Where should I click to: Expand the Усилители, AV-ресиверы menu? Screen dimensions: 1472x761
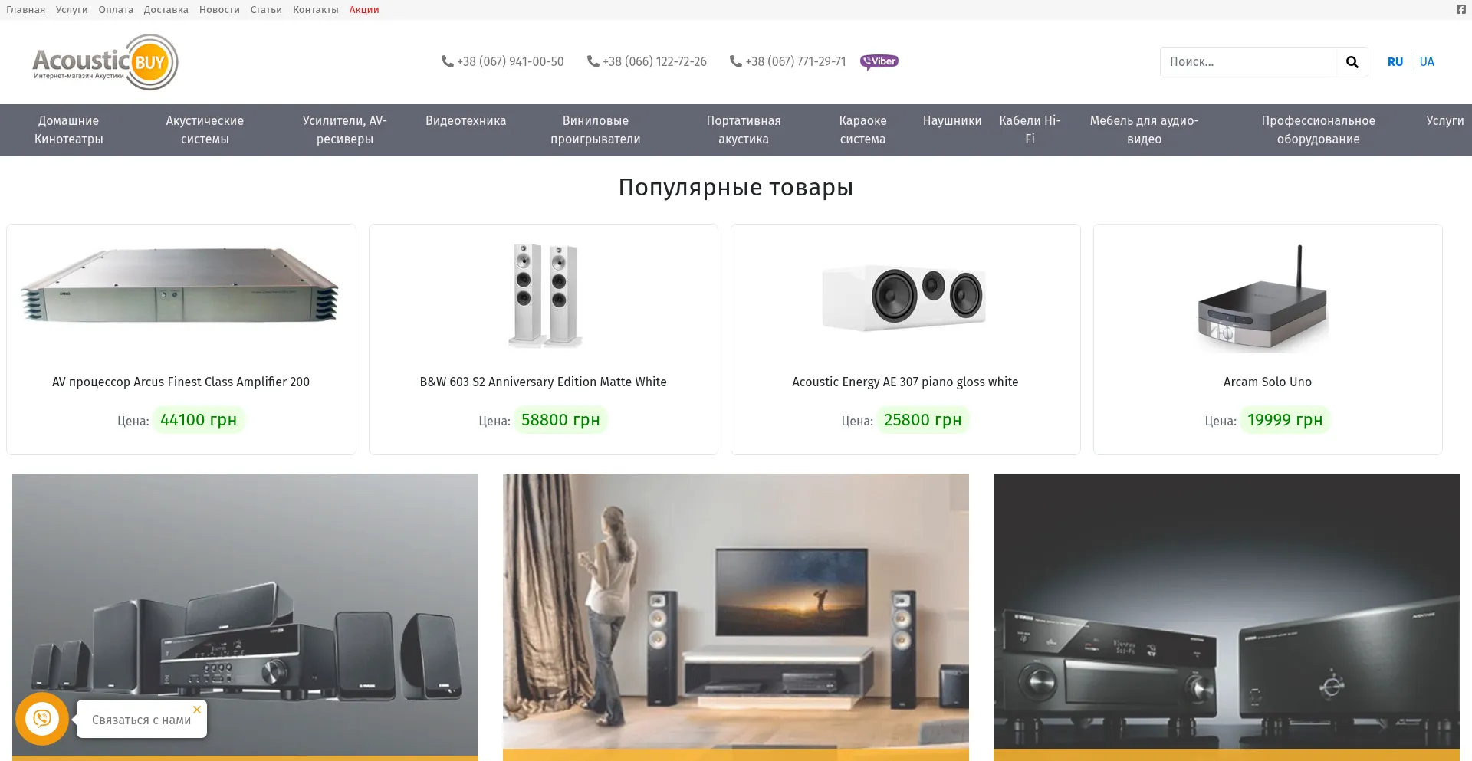click(x=345, y=130)
